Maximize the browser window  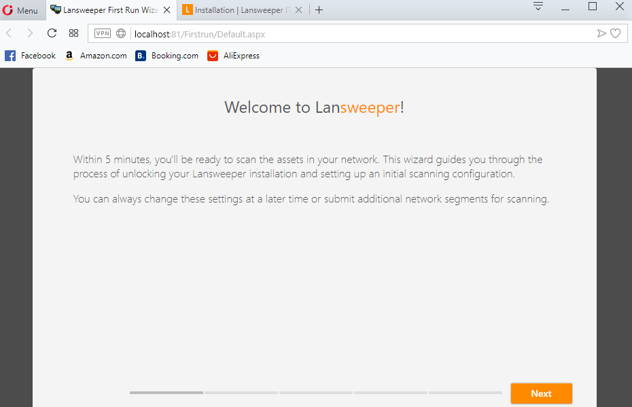593,6
